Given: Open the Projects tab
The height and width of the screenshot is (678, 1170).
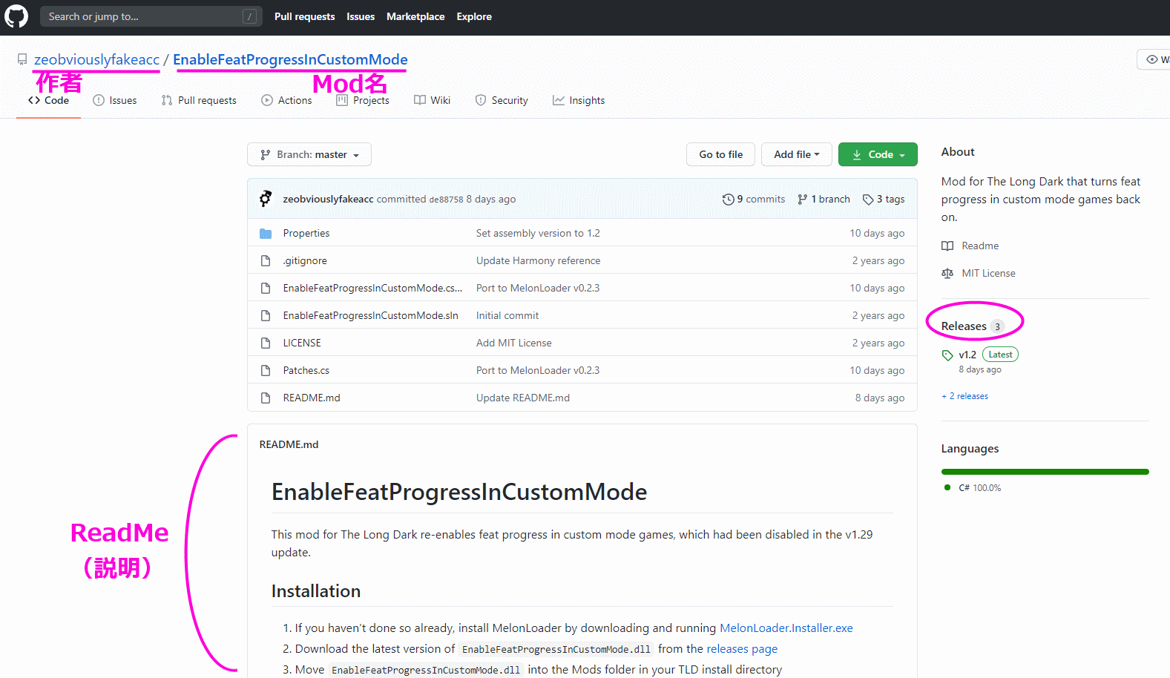Looking at the screenshot, I should (x=363, y=100).
